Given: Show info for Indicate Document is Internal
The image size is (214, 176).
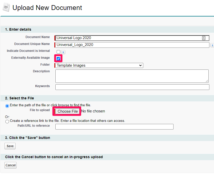Looking at the screenshot, I should [x=63, y=52].
